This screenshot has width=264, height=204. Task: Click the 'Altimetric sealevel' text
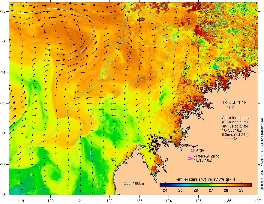[x=237, y=118]
